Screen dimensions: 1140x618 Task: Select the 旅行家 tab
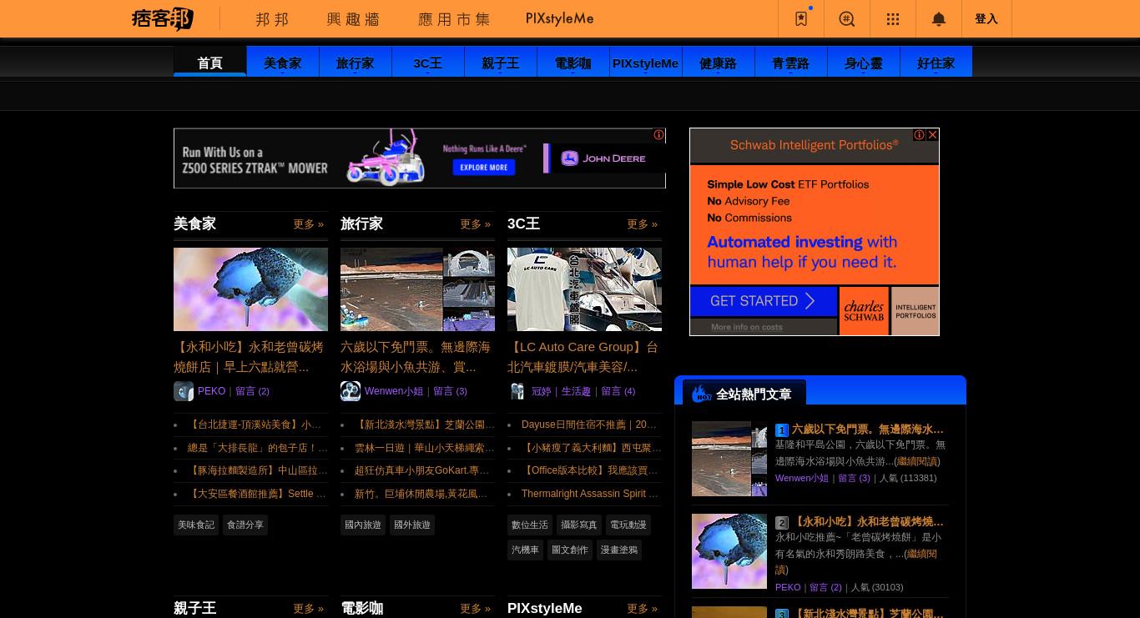356,63
